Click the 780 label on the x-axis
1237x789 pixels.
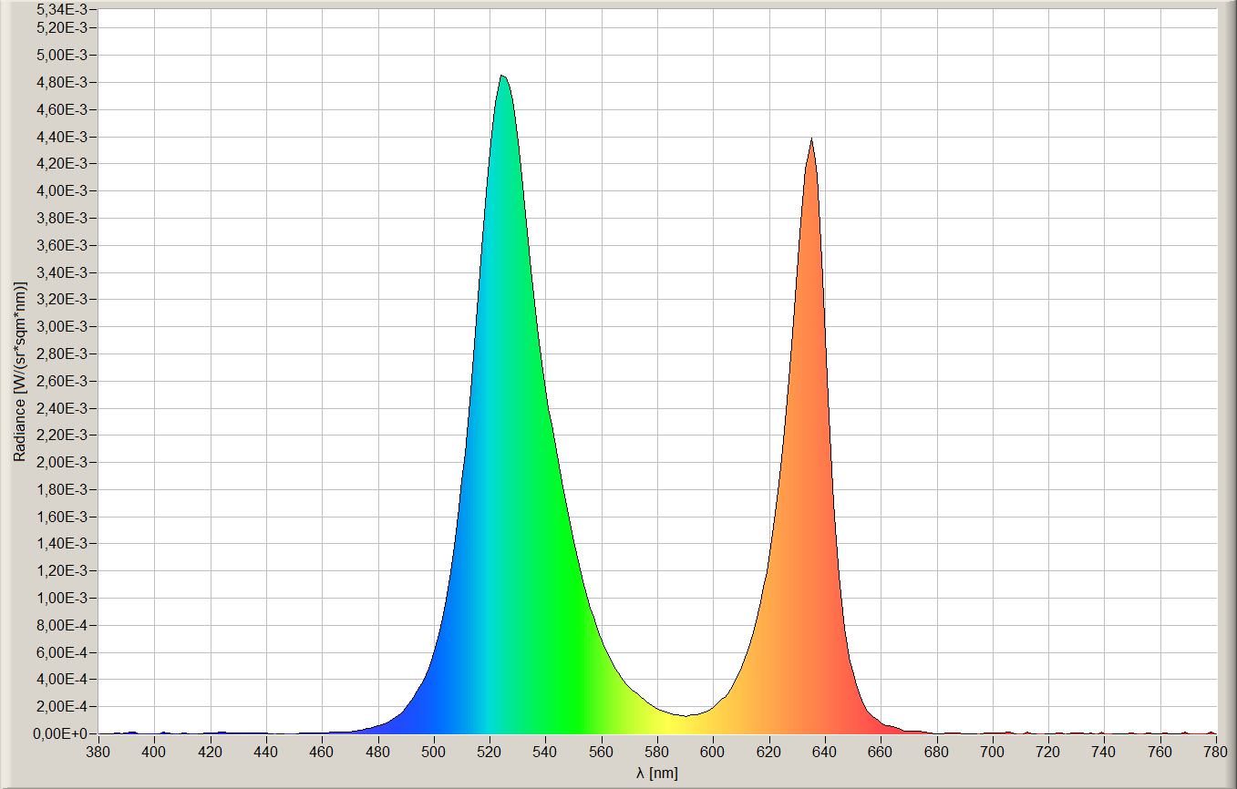1215,752
